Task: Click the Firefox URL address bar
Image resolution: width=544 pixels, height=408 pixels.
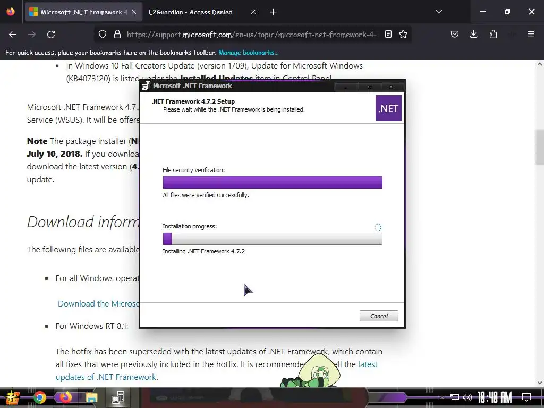Action: 253,35
